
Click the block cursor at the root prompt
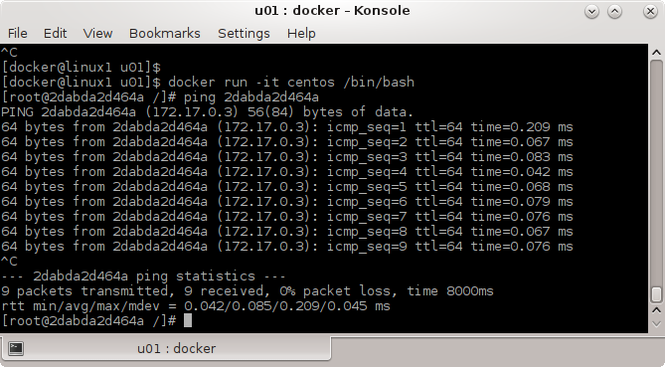tap(188, 321)
